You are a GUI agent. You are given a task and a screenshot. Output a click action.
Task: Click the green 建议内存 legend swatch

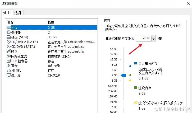tap(135, 87)
